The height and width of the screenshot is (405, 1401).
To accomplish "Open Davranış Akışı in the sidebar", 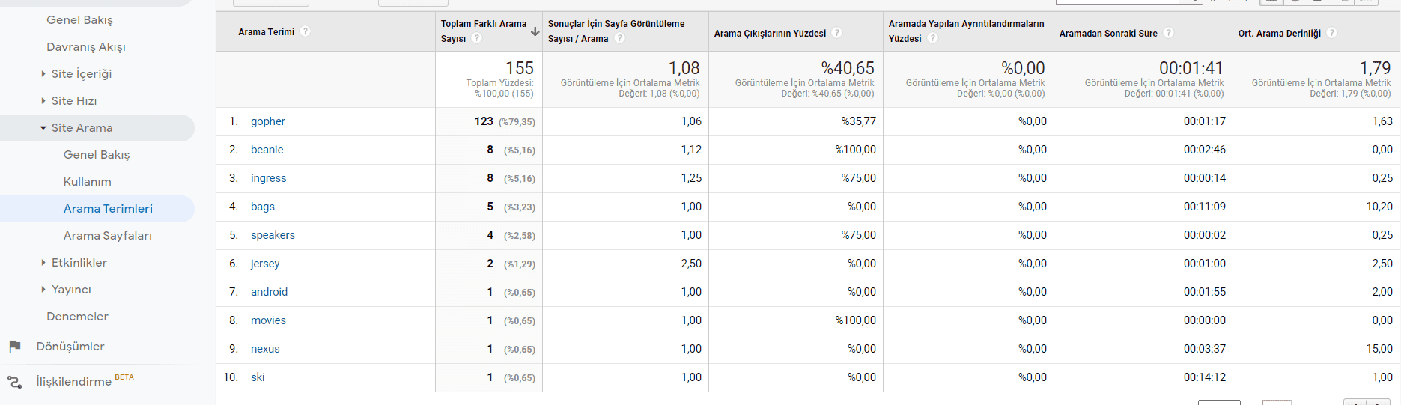I will 86,47.
